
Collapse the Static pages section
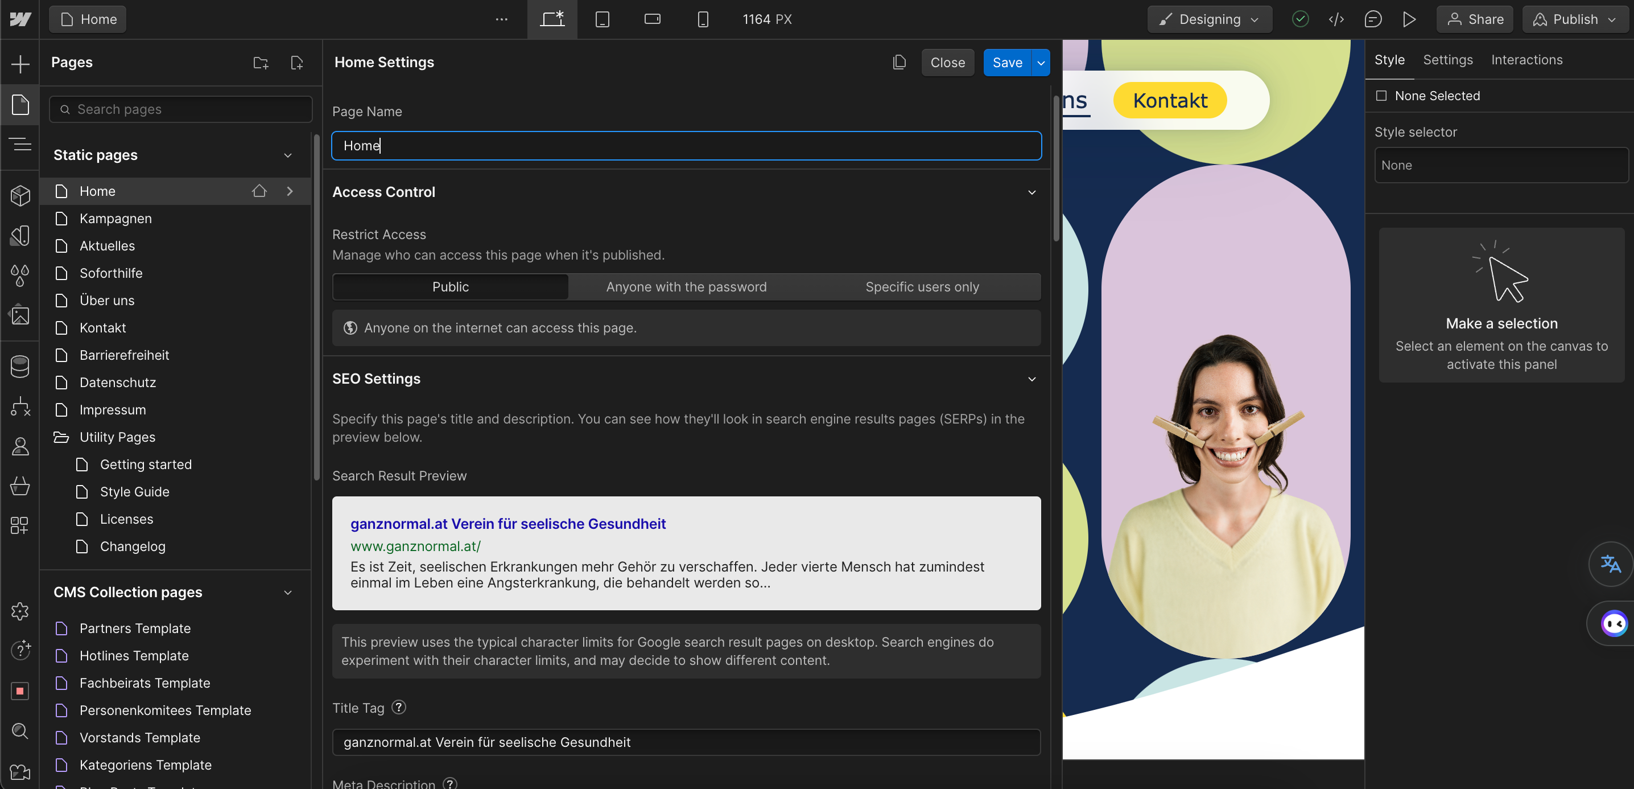pyautogui.click(x=287, y=155)
